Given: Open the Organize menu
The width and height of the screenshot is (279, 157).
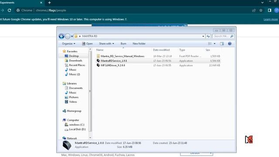Looking at the screenshot, I should 68,44.
